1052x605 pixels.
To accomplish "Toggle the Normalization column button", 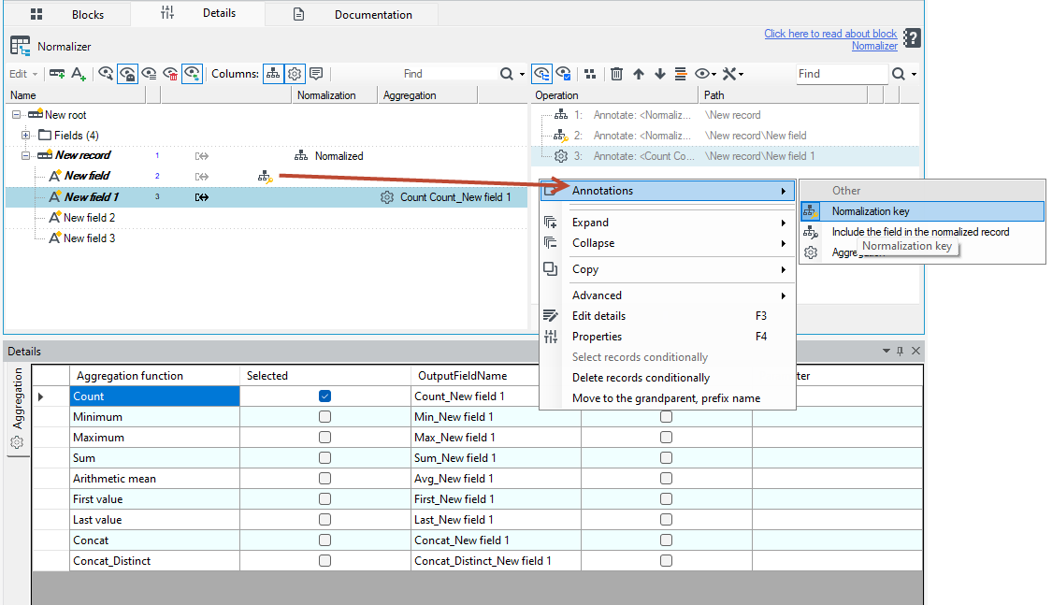I will click(x=273, y=74).
